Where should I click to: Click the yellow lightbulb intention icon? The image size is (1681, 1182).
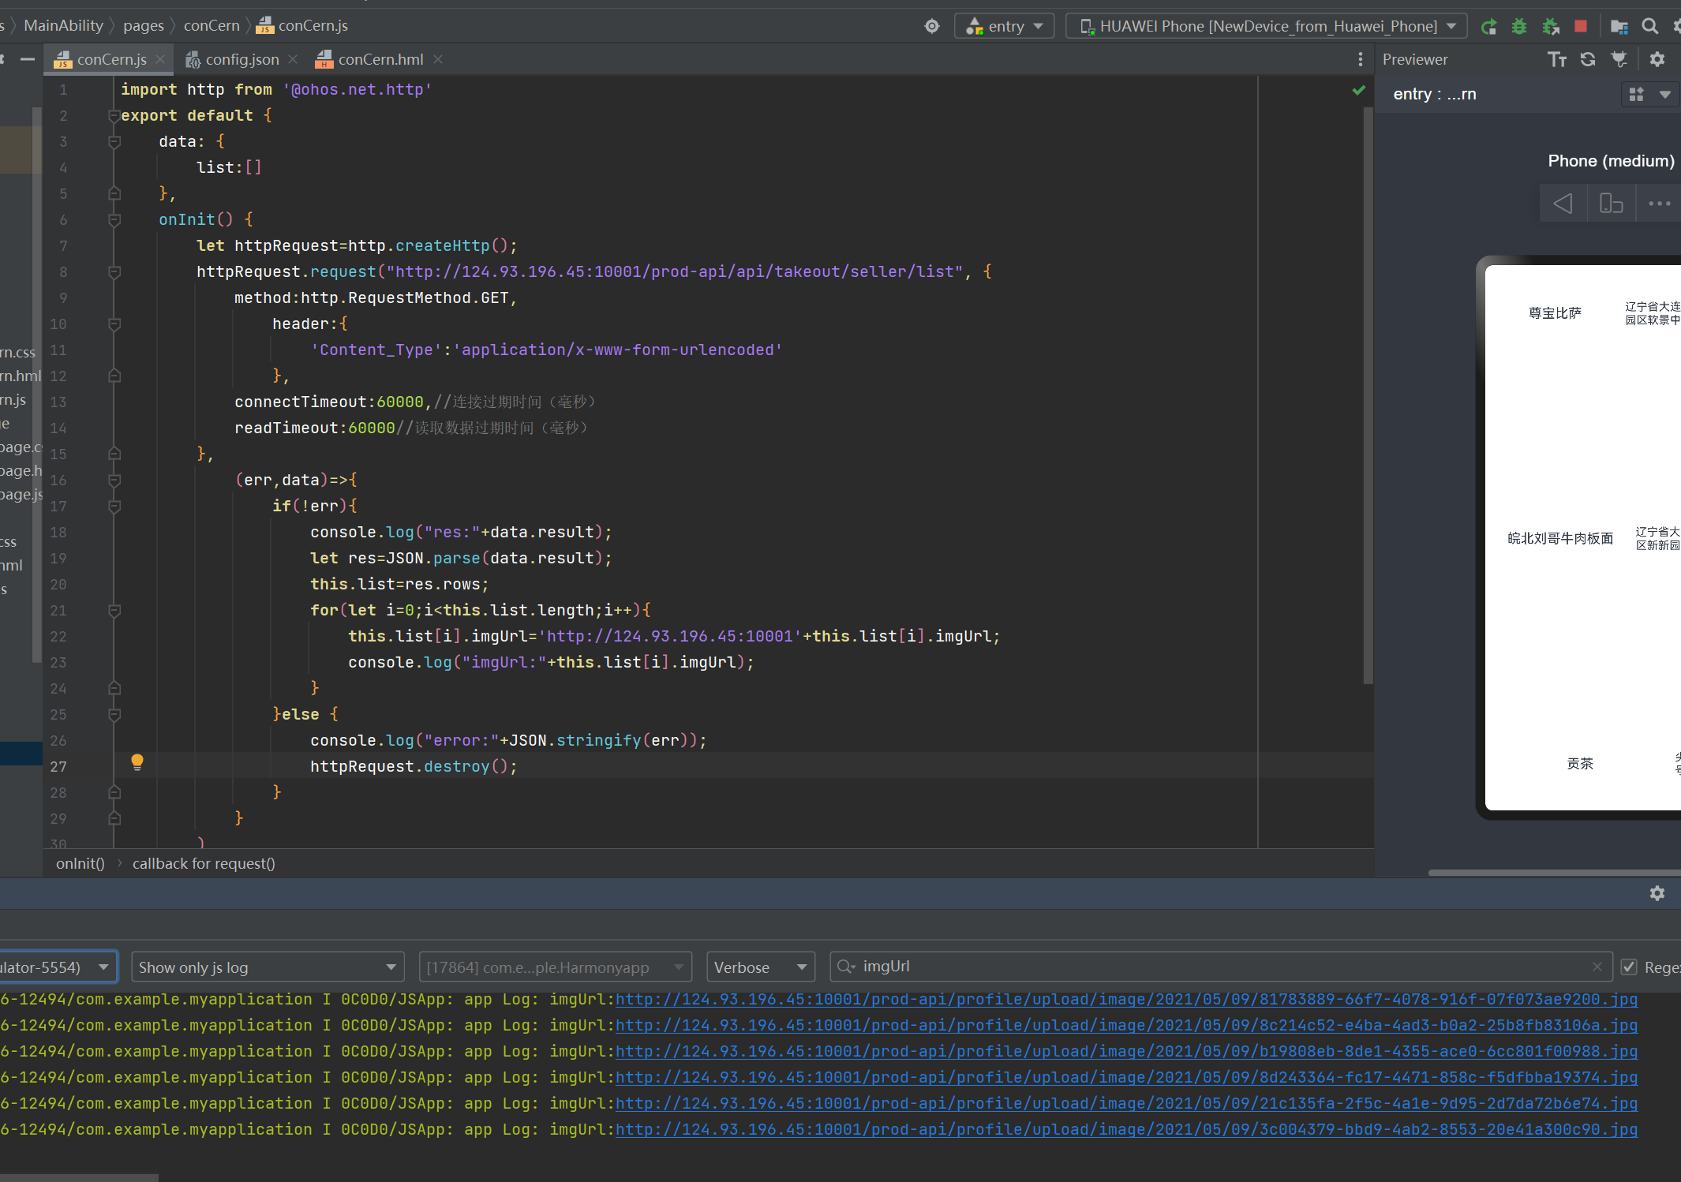(137, 761)
